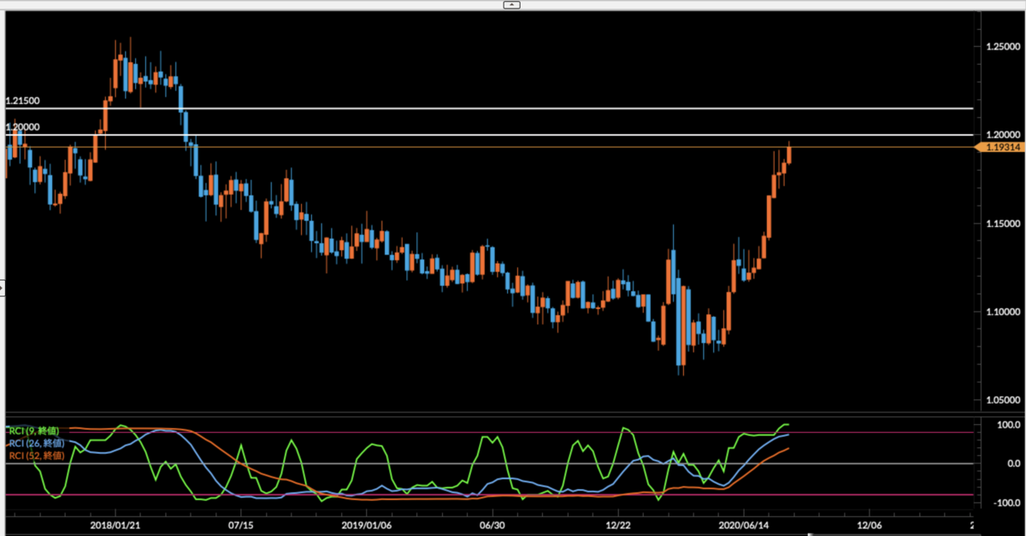Click the 100.0 value on RCI axis
This screenshot has height=536, width=1026.
click(1007, 425)
